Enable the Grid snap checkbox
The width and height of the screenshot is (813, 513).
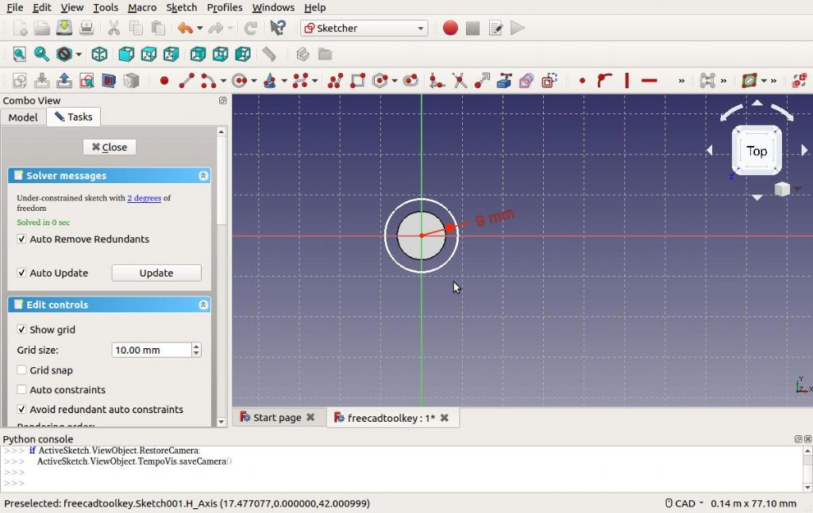tap(21, 370)
